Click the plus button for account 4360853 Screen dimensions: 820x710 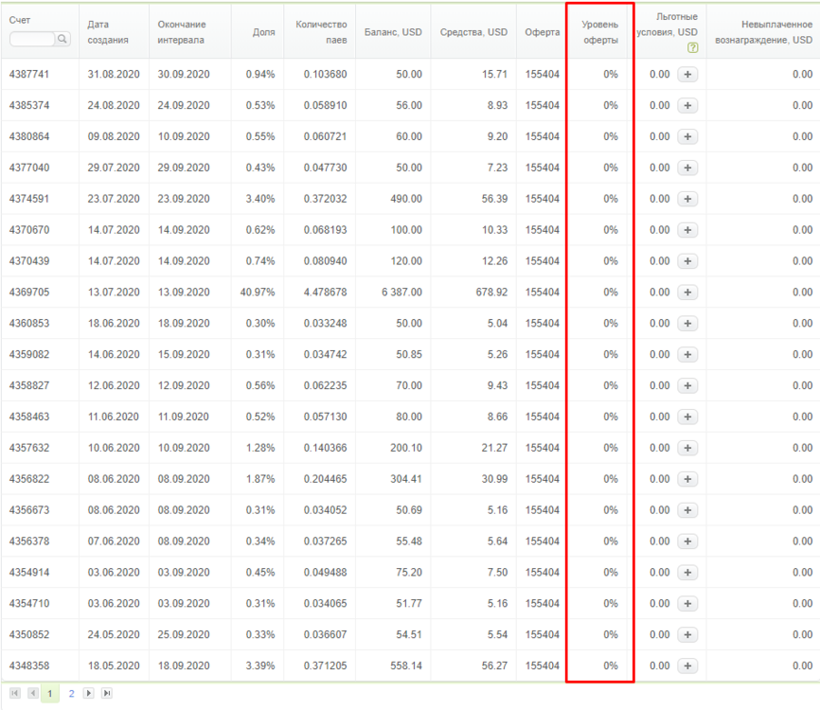coord(687,323)
